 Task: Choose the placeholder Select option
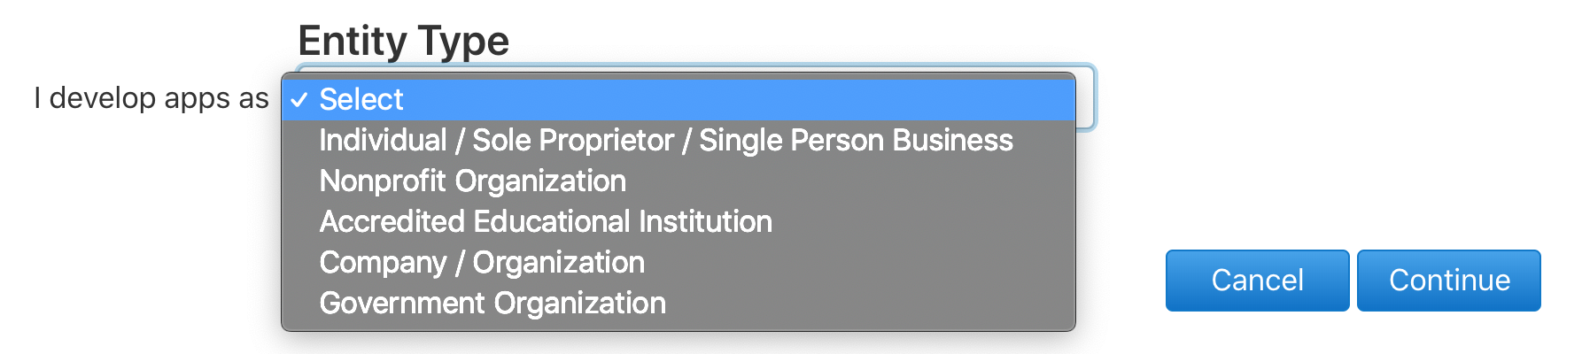coord(361,100)
